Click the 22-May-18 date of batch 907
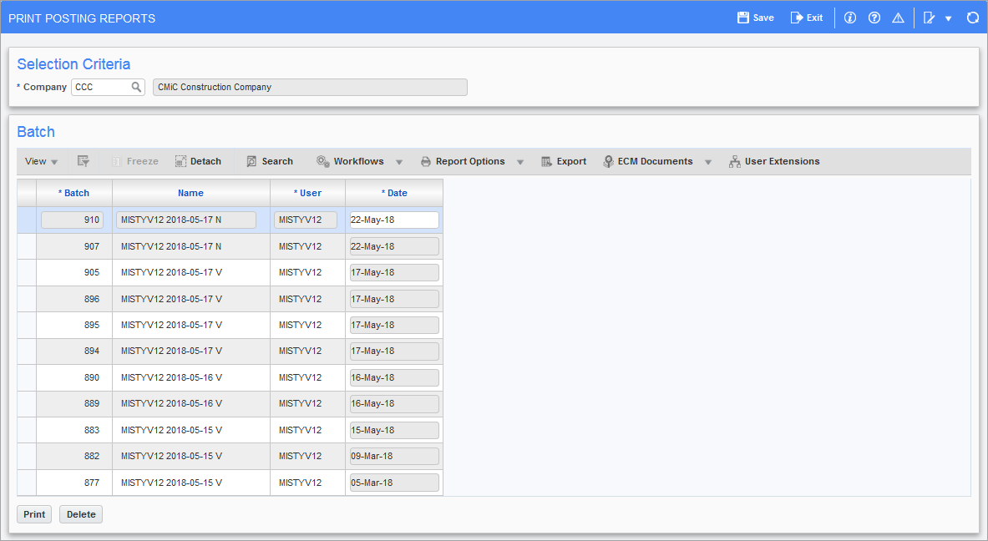Screen dimensions: 988x541 point(394,246)
